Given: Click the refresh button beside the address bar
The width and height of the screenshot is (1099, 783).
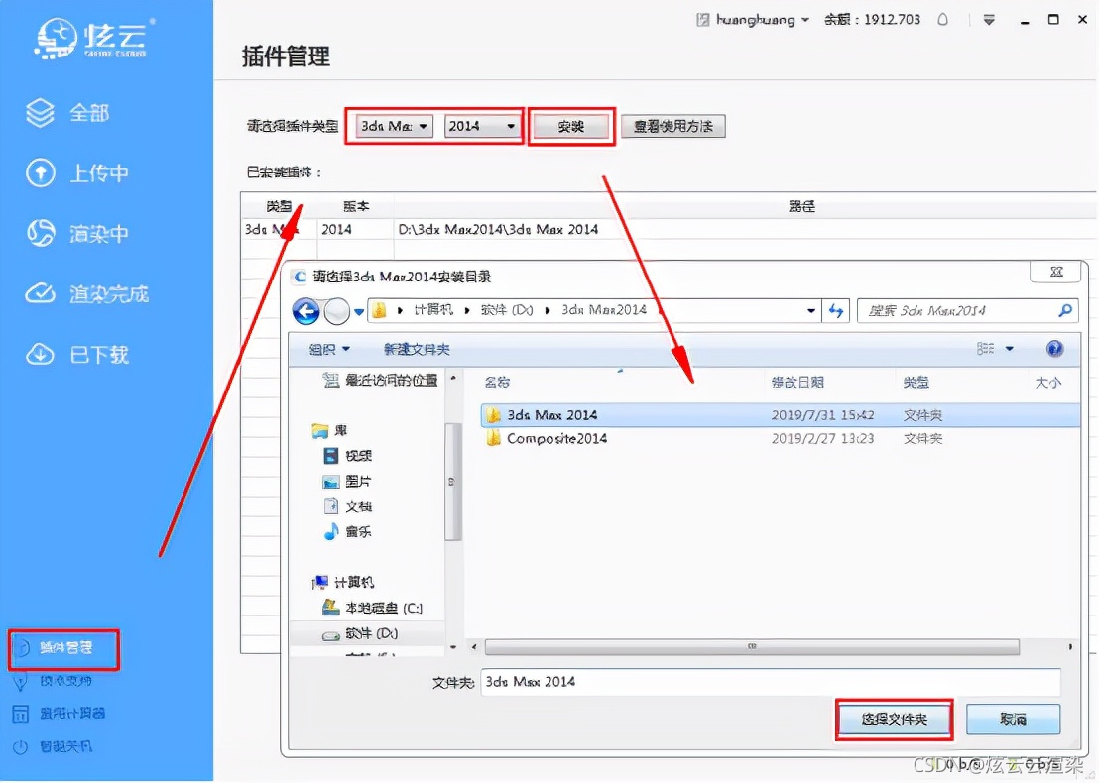Looking at the screenshot, I should 836,310.
